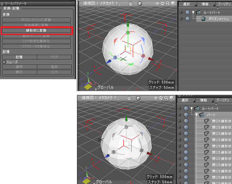
Task: Click the クリア button
Action: 54,57
